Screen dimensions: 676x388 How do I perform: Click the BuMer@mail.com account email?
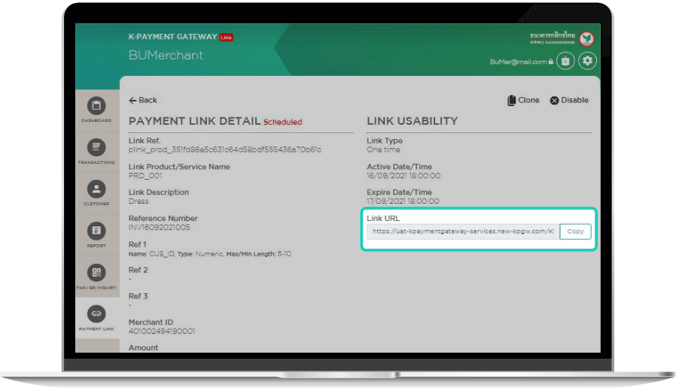pyautogui.click(x=518, y=62)
